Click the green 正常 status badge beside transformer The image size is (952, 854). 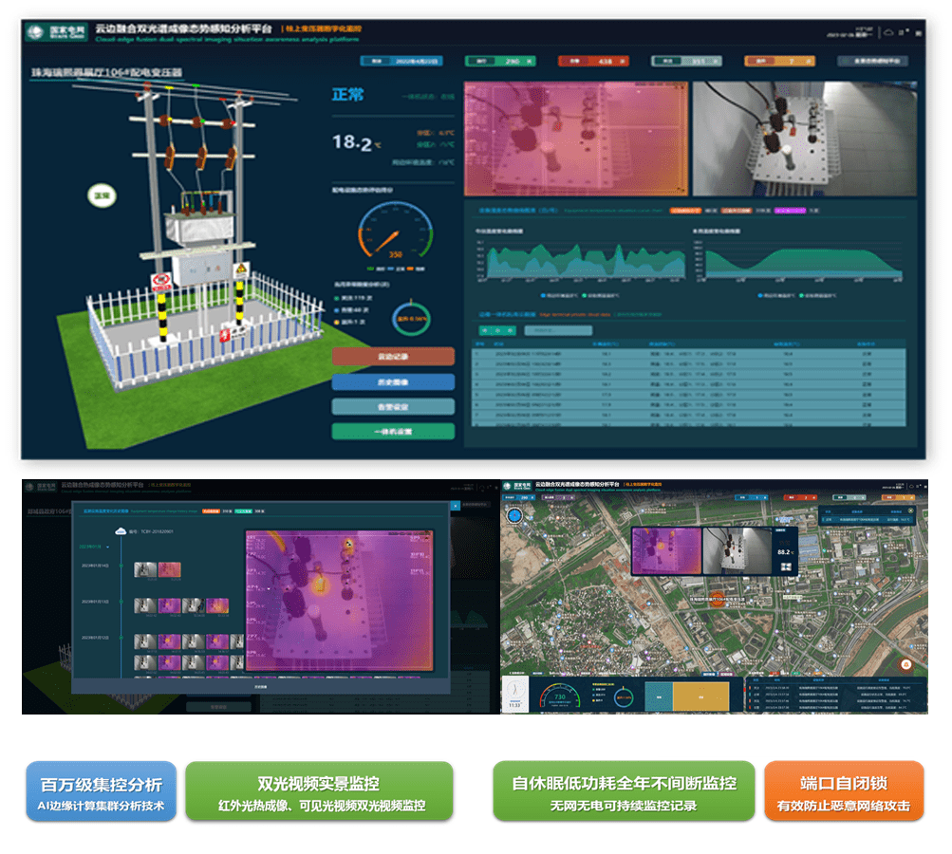pos(100,195)
